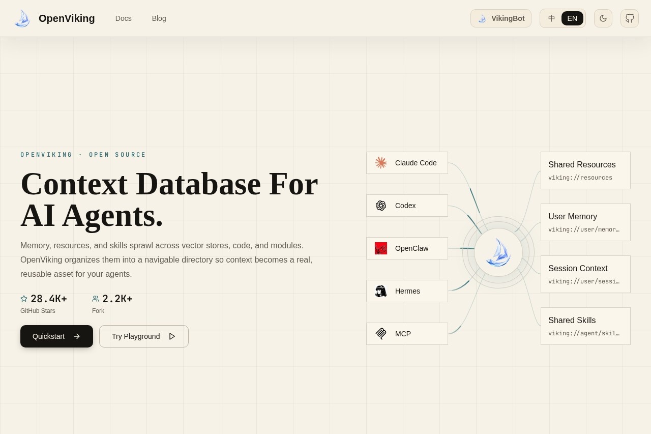This screenshot has height=434, width=651.
Task: Open the Shared Skills card
Action: [x=585, y=326]
